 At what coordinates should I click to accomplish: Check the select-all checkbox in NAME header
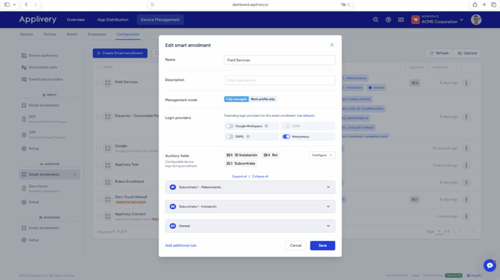[98, 67]
